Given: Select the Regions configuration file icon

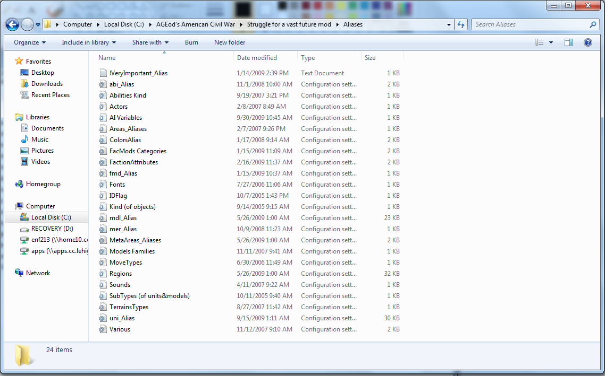Looking at the screenshot, I should (x=103, y=274).
